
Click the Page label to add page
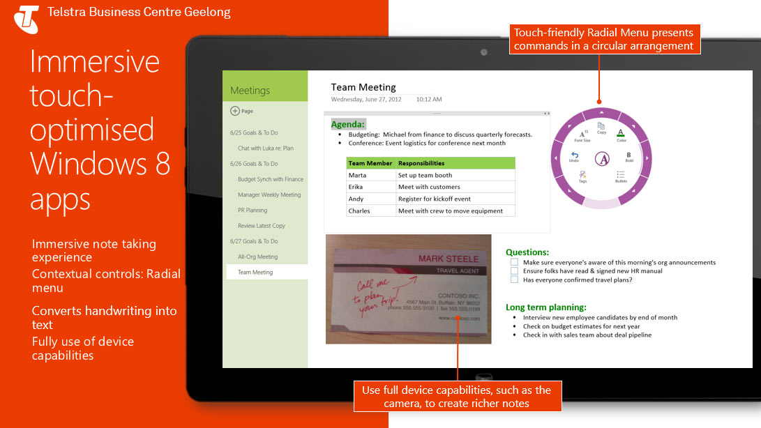(247, 111)
